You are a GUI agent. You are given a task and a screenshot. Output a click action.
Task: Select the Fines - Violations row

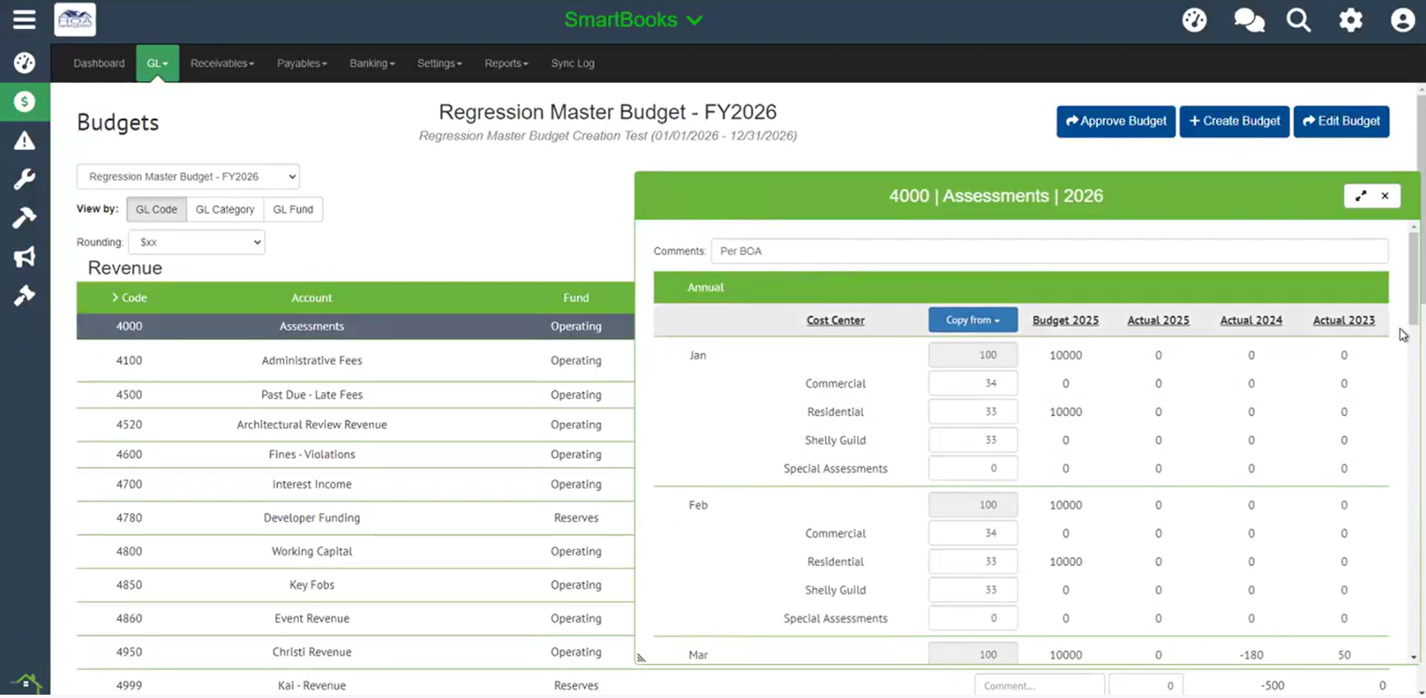(355, 454)
